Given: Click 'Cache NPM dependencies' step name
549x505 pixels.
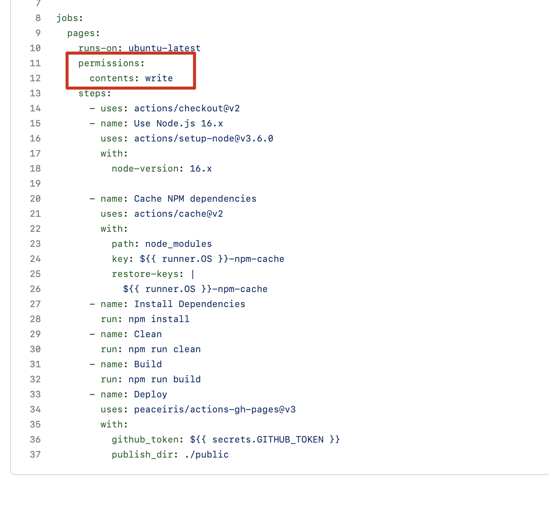Looking at the screenshot, I should click(x=195, y=199).
